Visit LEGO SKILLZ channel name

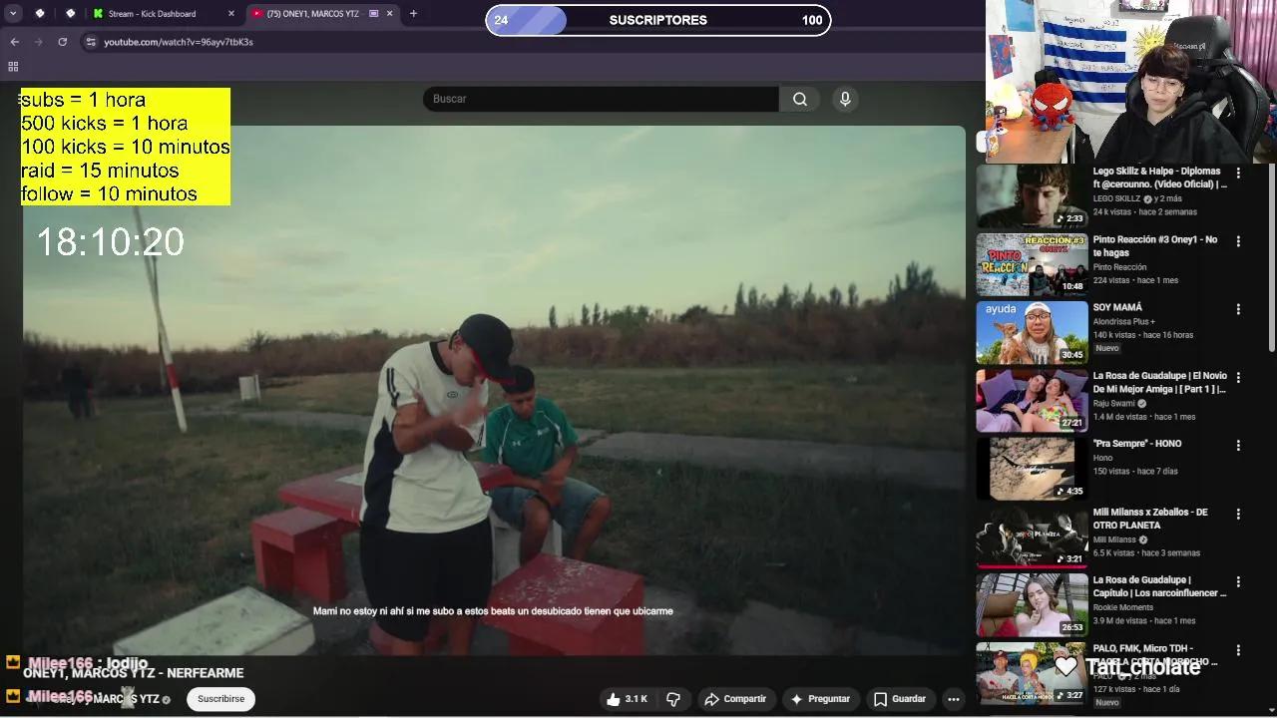pos(1116,198)
